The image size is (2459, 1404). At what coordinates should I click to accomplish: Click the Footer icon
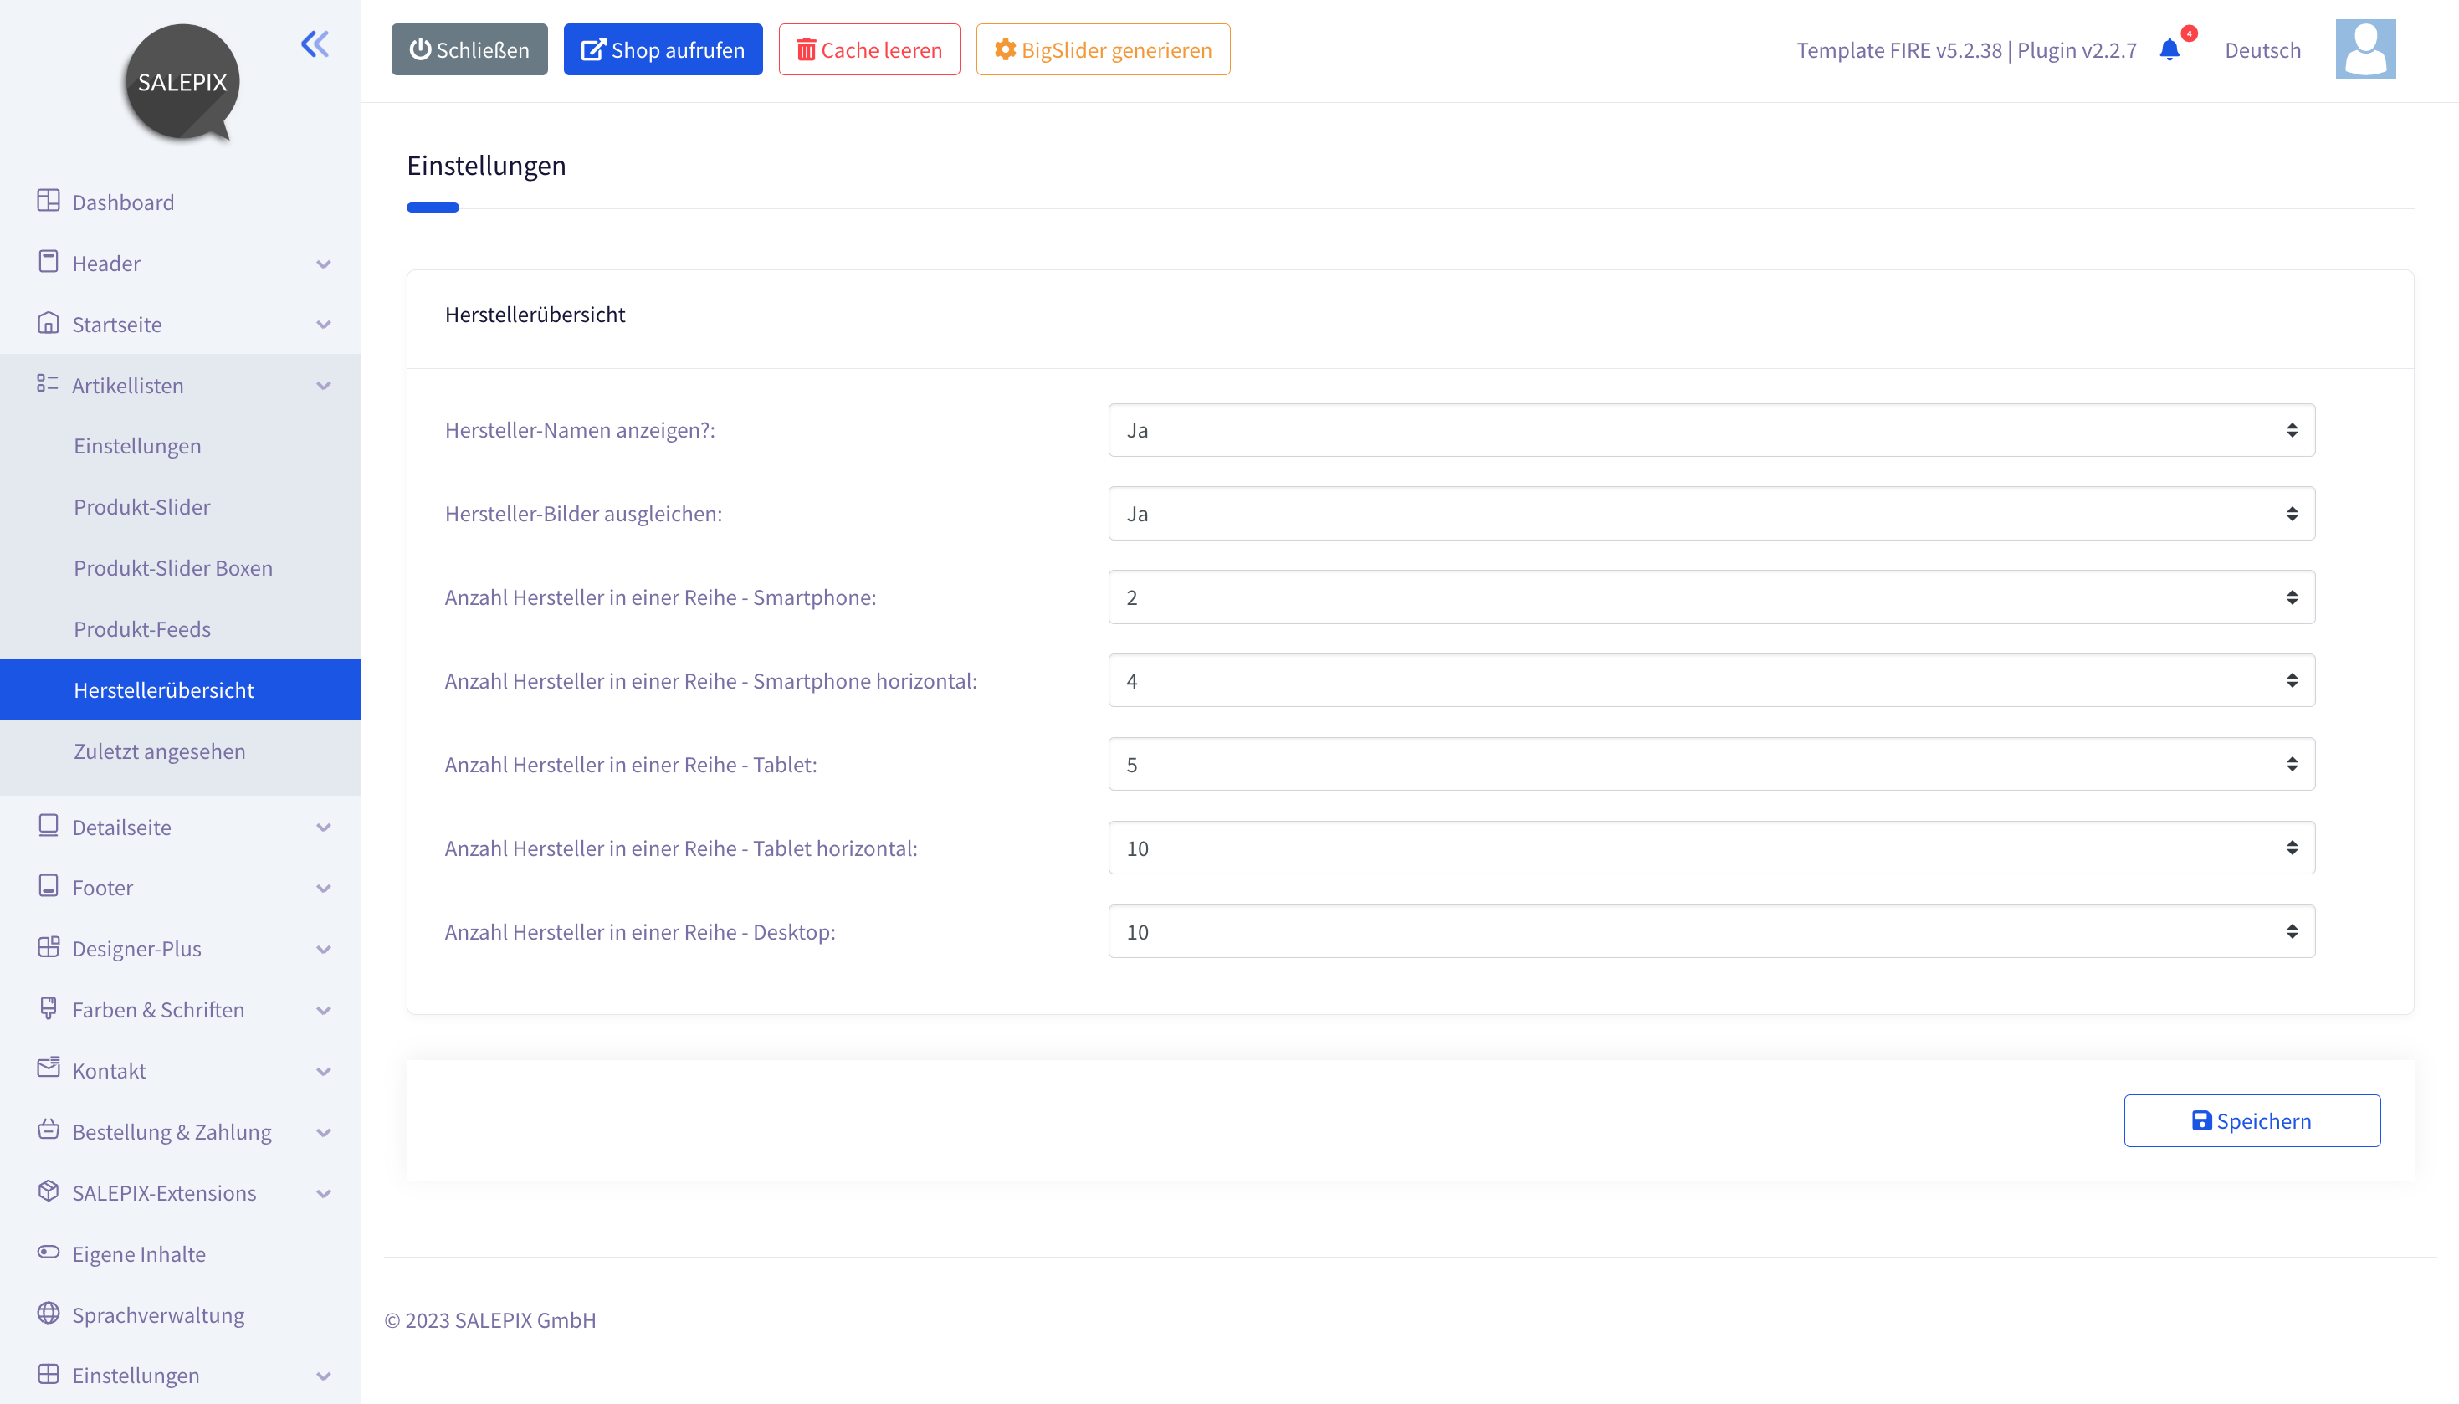[x=49, y=886]
